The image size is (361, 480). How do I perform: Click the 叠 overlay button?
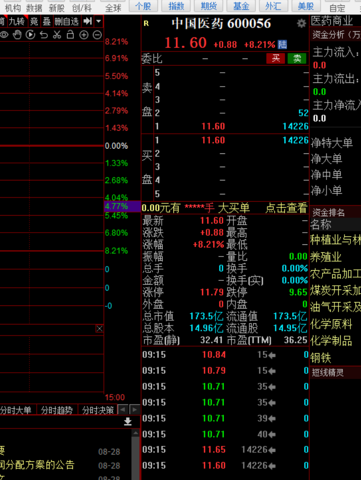tap(46, 21)
